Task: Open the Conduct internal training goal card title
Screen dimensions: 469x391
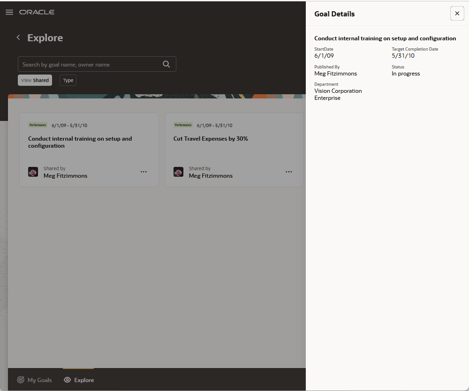Action: 80,142
